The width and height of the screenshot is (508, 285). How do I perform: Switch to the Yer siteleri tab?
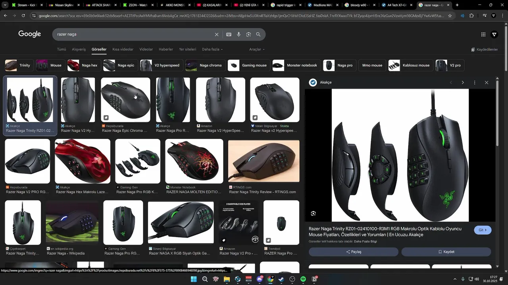[188, 49]
